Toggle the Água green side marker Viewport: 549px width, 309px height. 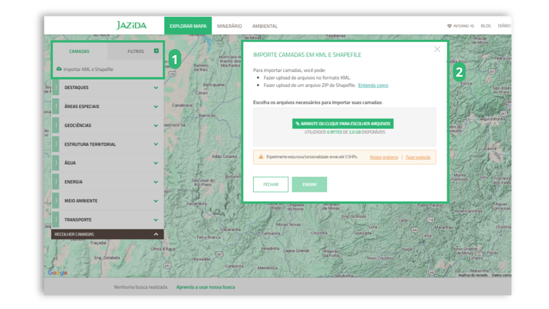(56, 163)
